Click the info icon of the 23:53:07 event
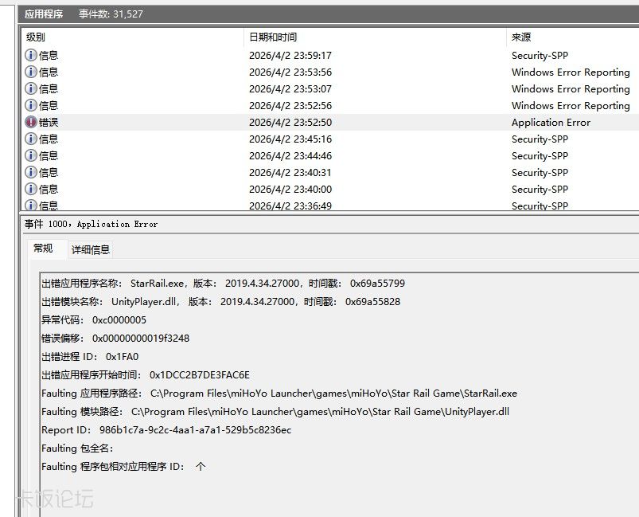 click(31, 89)
